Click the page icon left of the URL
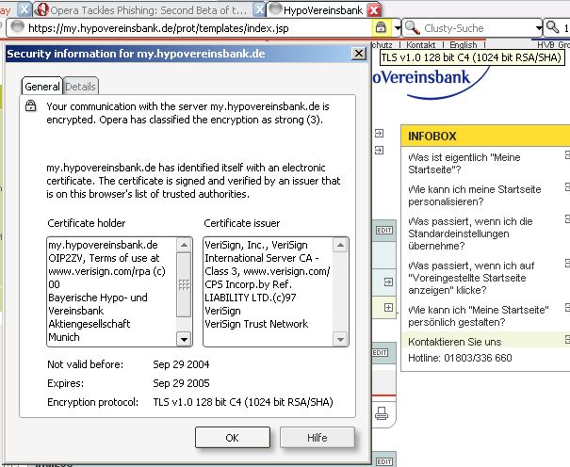This screenshot has height=467, width=570. 17,27
